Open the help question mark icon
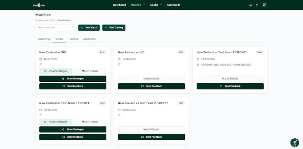 [x=257, y=5]
